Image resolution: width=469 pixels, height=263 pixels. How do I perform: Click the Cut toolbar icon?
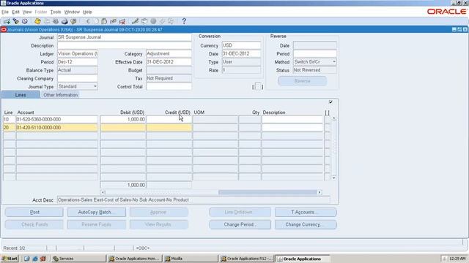(x=88, y=21)
